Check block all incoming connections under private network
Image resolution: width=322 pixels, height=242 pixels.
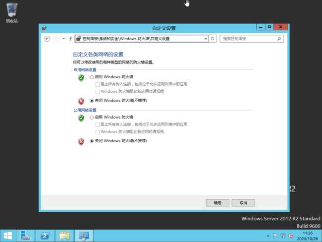point(98,84)
